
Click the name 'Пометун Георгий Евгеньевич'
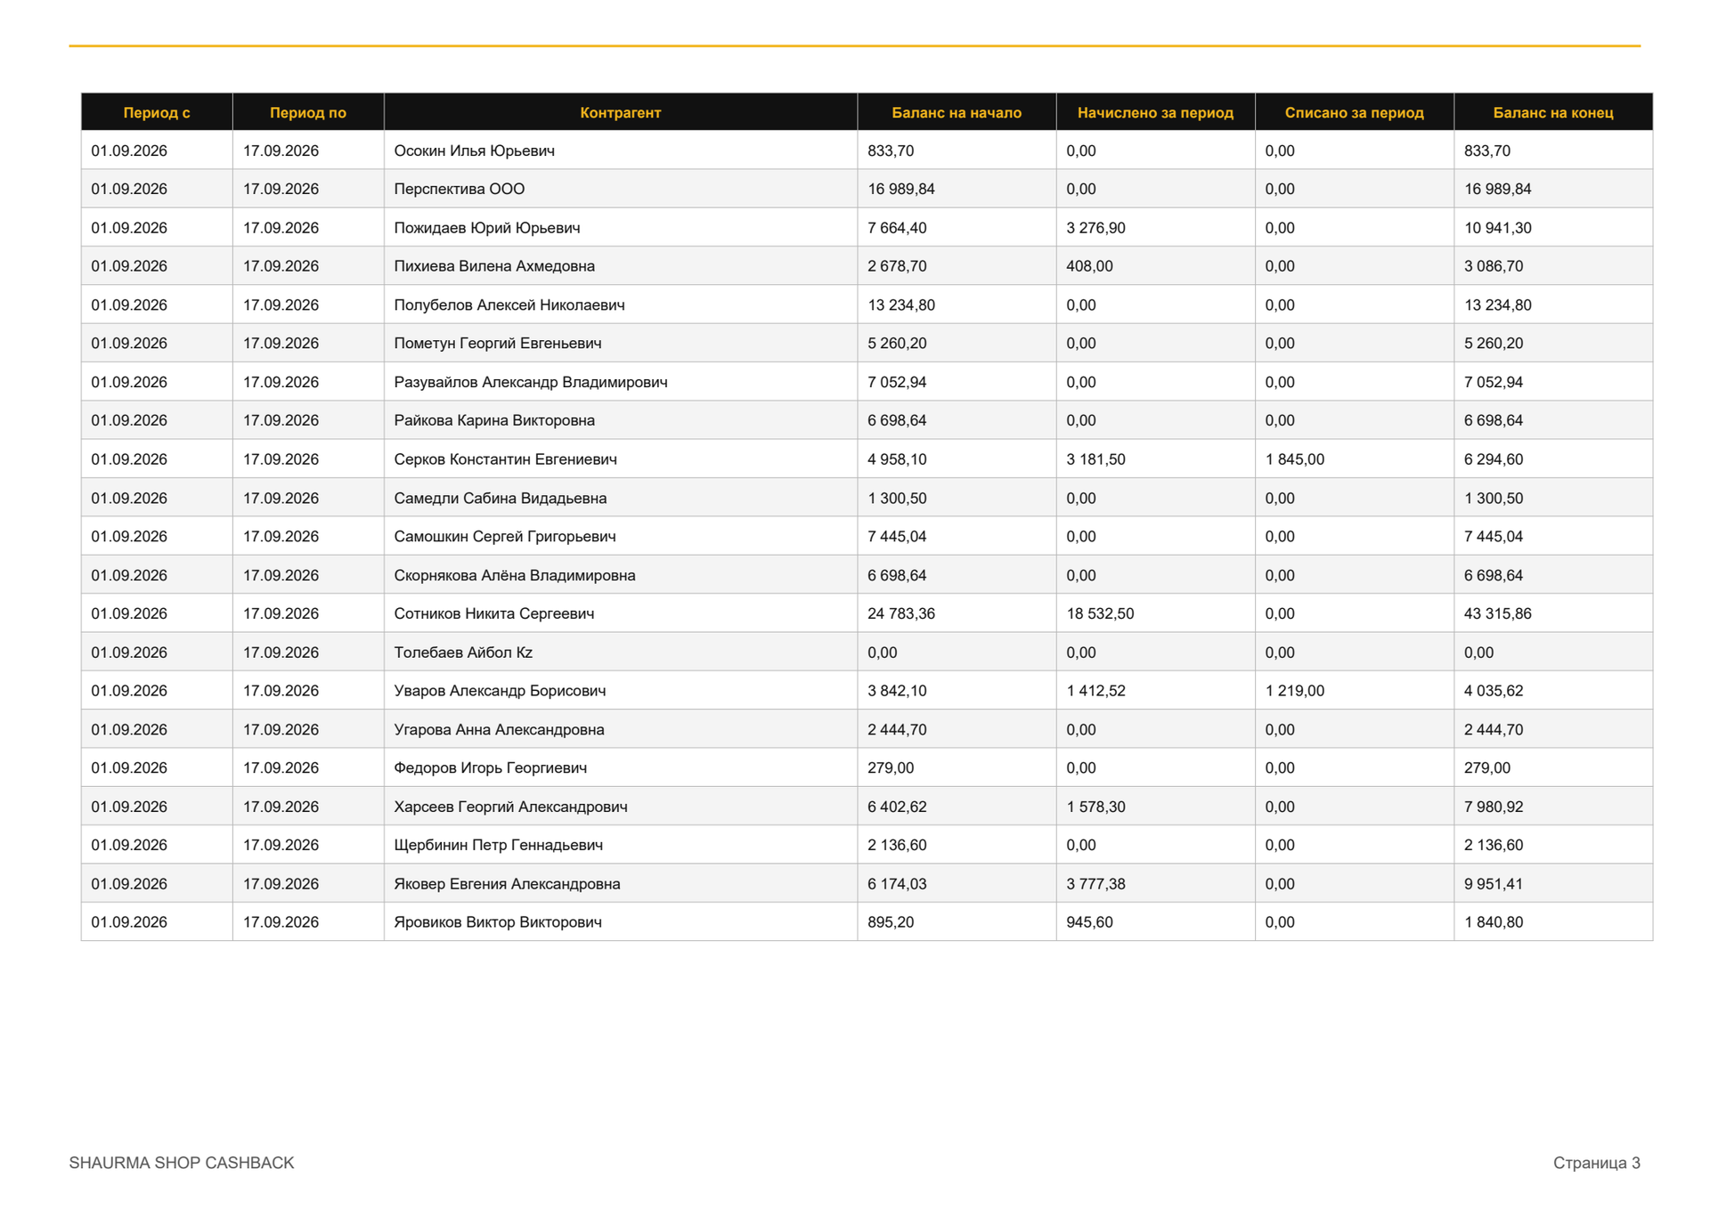pos(498,344)
